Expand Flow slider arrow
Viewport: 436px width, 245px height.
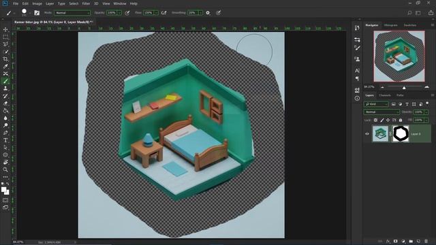point(156,13)
